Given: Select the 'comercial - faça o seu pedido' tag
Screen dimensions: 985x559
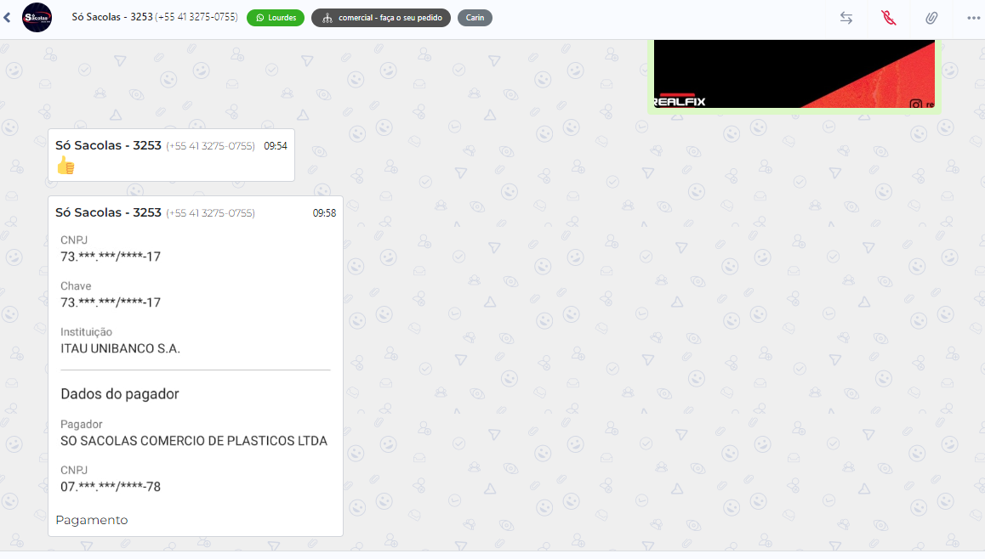Looking at the screenshot, I should tap(380, 18).
